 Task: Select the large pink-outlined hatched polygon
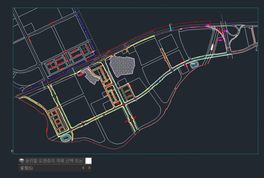pos(122,66)
